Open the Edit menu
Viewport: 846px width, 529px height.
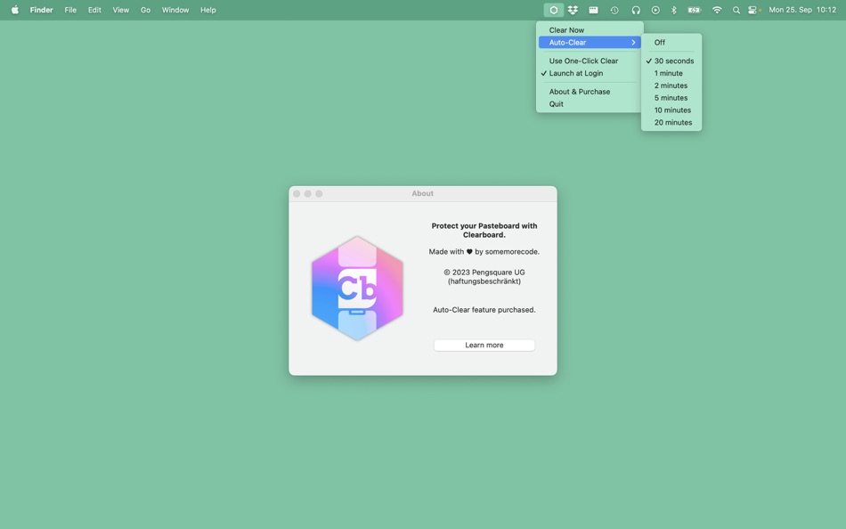[x=94, y=10]
